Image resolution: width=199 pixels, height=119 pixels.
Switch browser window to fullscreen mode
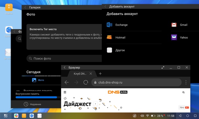163,67
